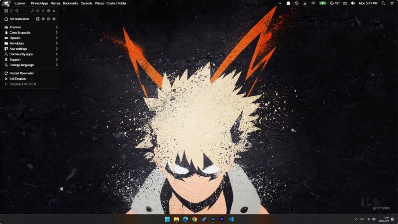This screenshot has height=224, width=398.
Task: Click the moon weather 42° widget
Action: pyautogui.click(x=335, y=3)
